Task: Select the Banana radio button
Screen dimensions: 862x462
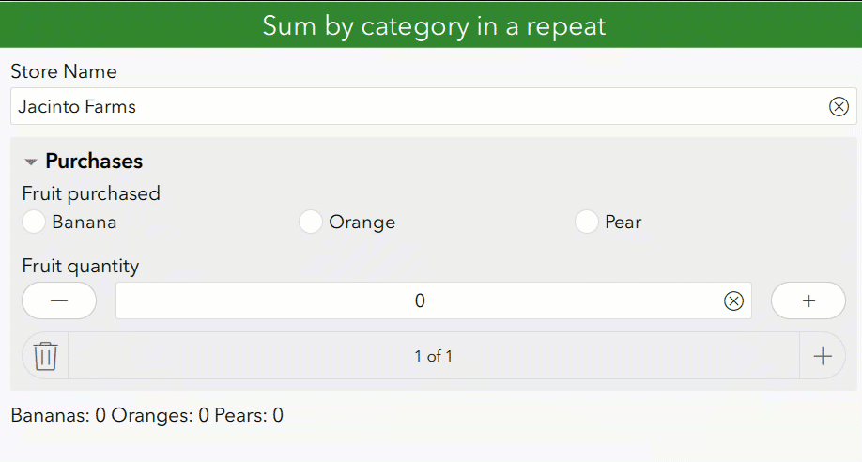Action: point(35,223)
